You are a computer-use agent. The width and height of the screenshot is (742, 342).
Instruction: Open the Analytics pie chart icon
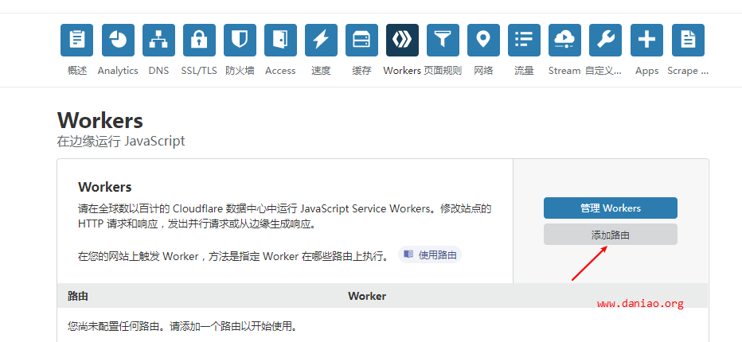coord(118,41)
